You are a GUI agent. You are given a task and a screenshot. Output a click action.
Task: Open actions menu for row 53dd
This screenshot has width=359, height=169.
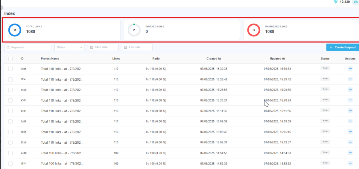[350, 153]
